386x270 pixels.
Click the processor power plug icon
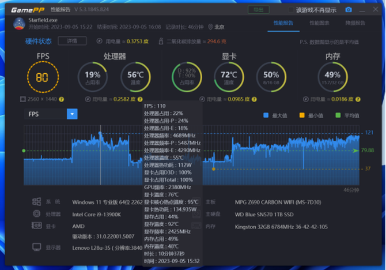click(88, 99)
